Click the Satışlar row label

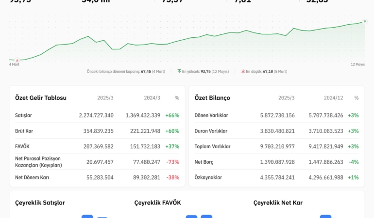click(x=23, y=115)
